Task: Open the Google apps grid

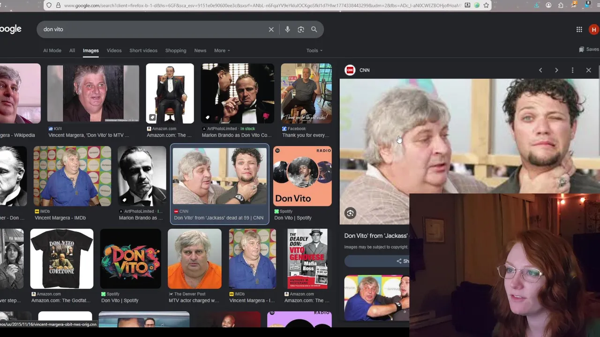Action: [x=579, y=29]
